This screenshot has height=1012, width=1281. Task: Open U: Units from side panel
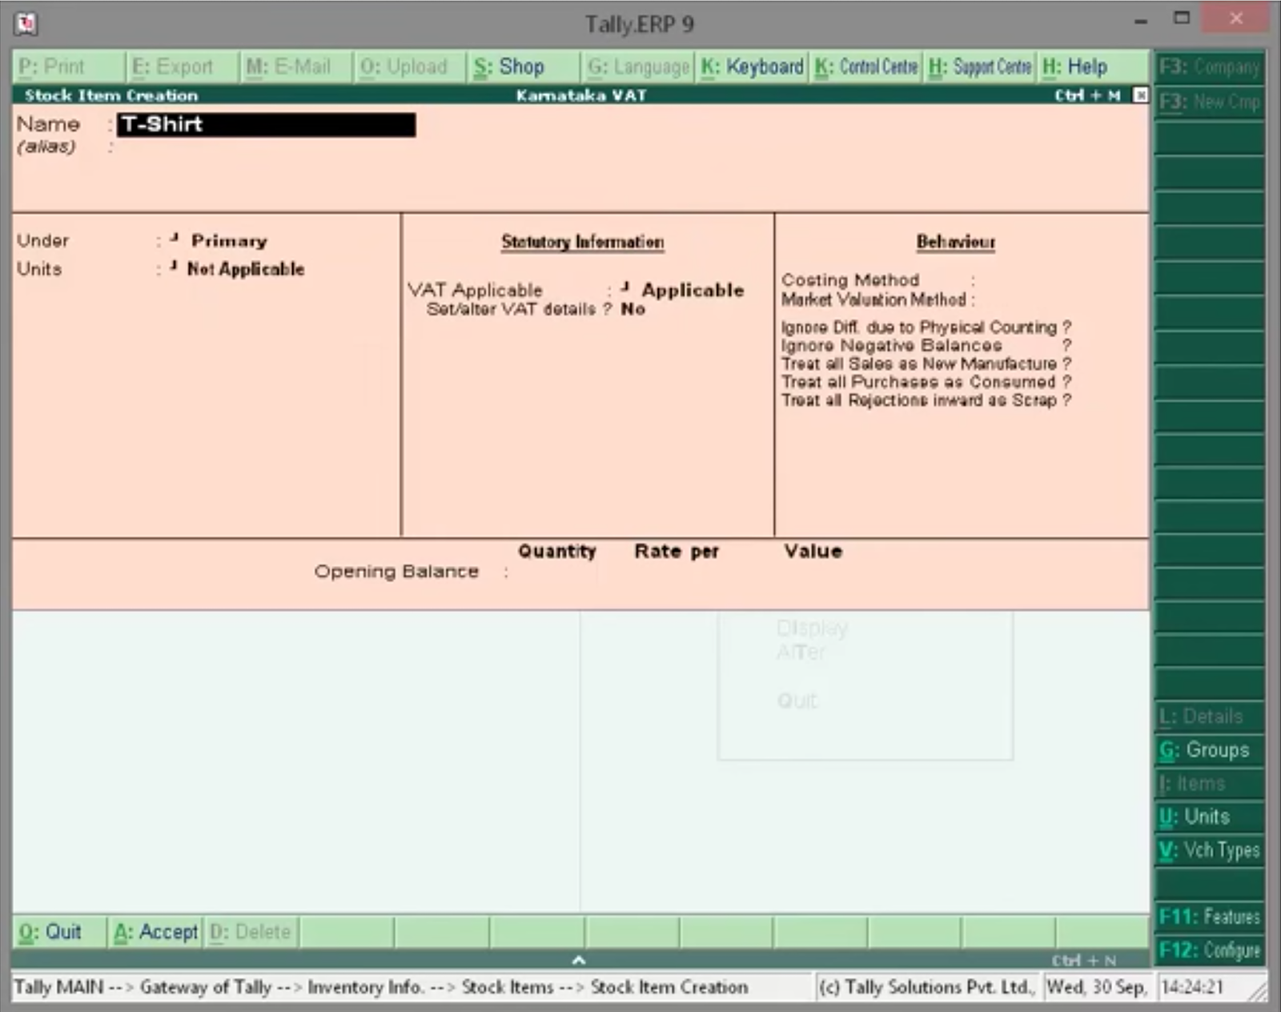1209,817
